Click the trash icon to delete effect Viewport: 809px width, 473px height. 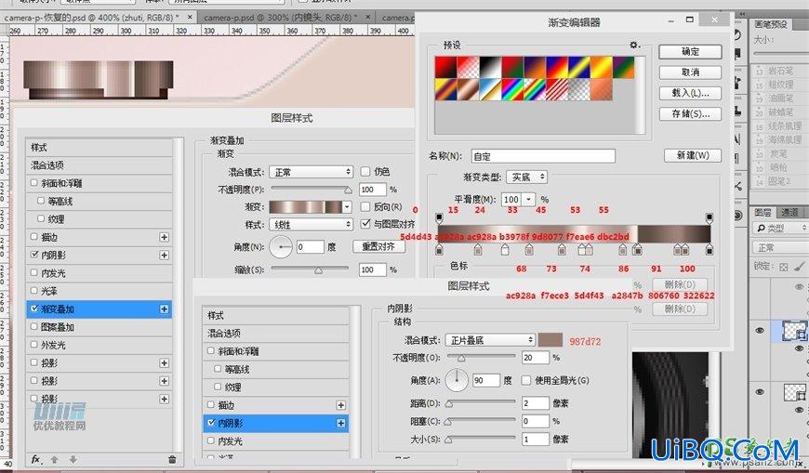[172, 459]
